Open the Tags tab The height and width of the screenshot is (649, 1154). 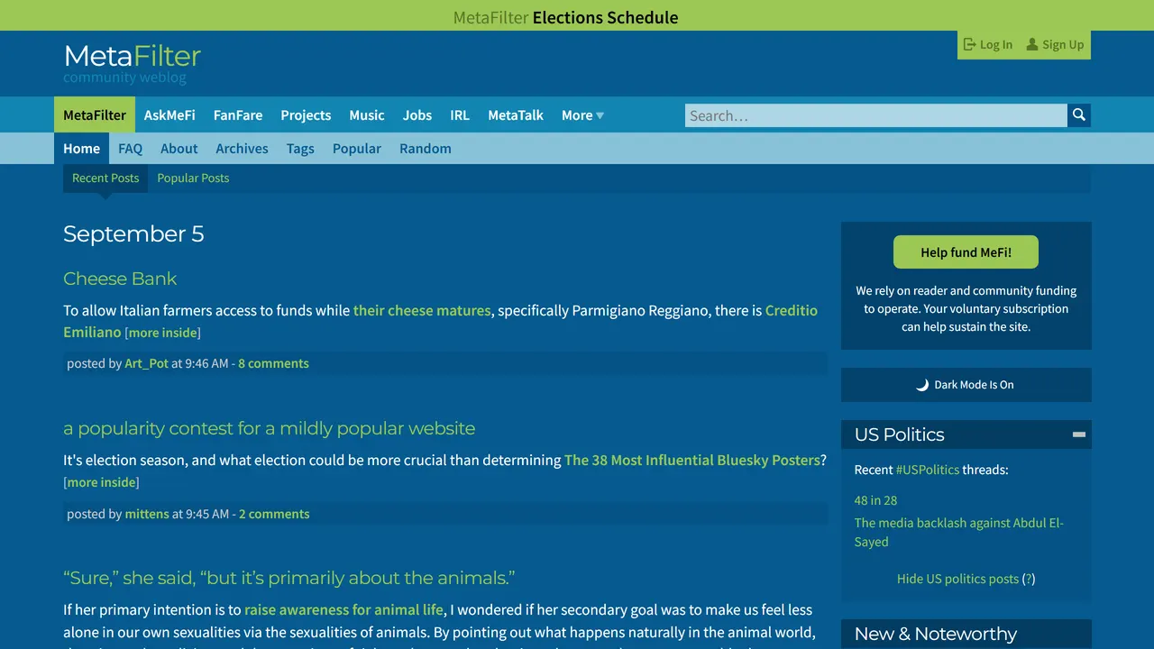[x=300, y=149]
